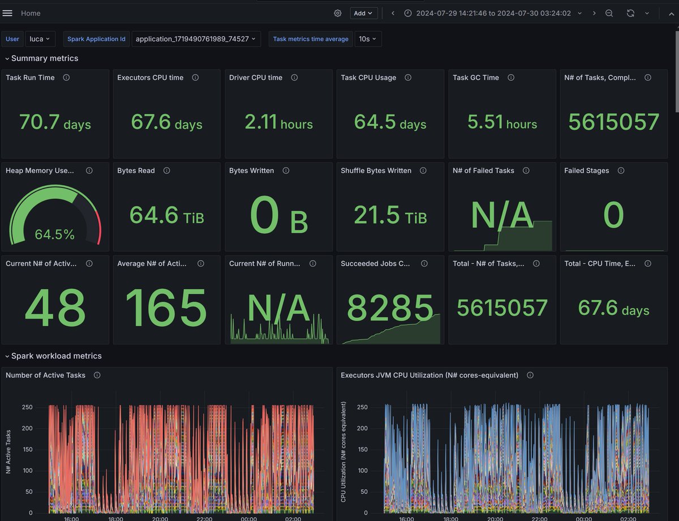Open the Spark Application Id dropdown

coord(196,39)
